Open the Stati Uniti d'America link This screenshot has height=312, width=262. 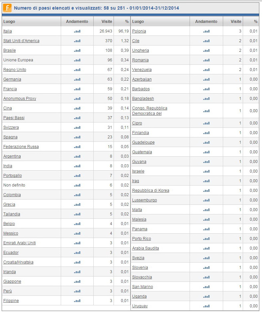[21, 41]
